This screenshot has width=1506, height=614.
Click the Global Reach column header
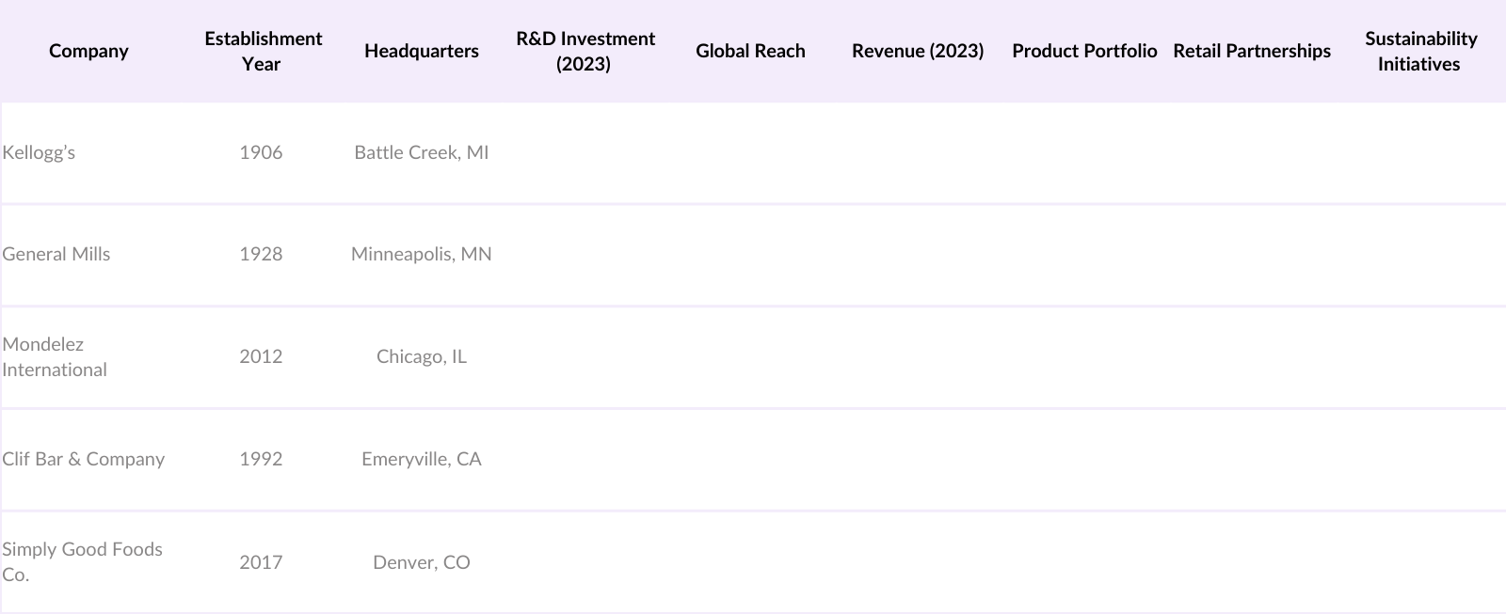(x=750, y=51)
